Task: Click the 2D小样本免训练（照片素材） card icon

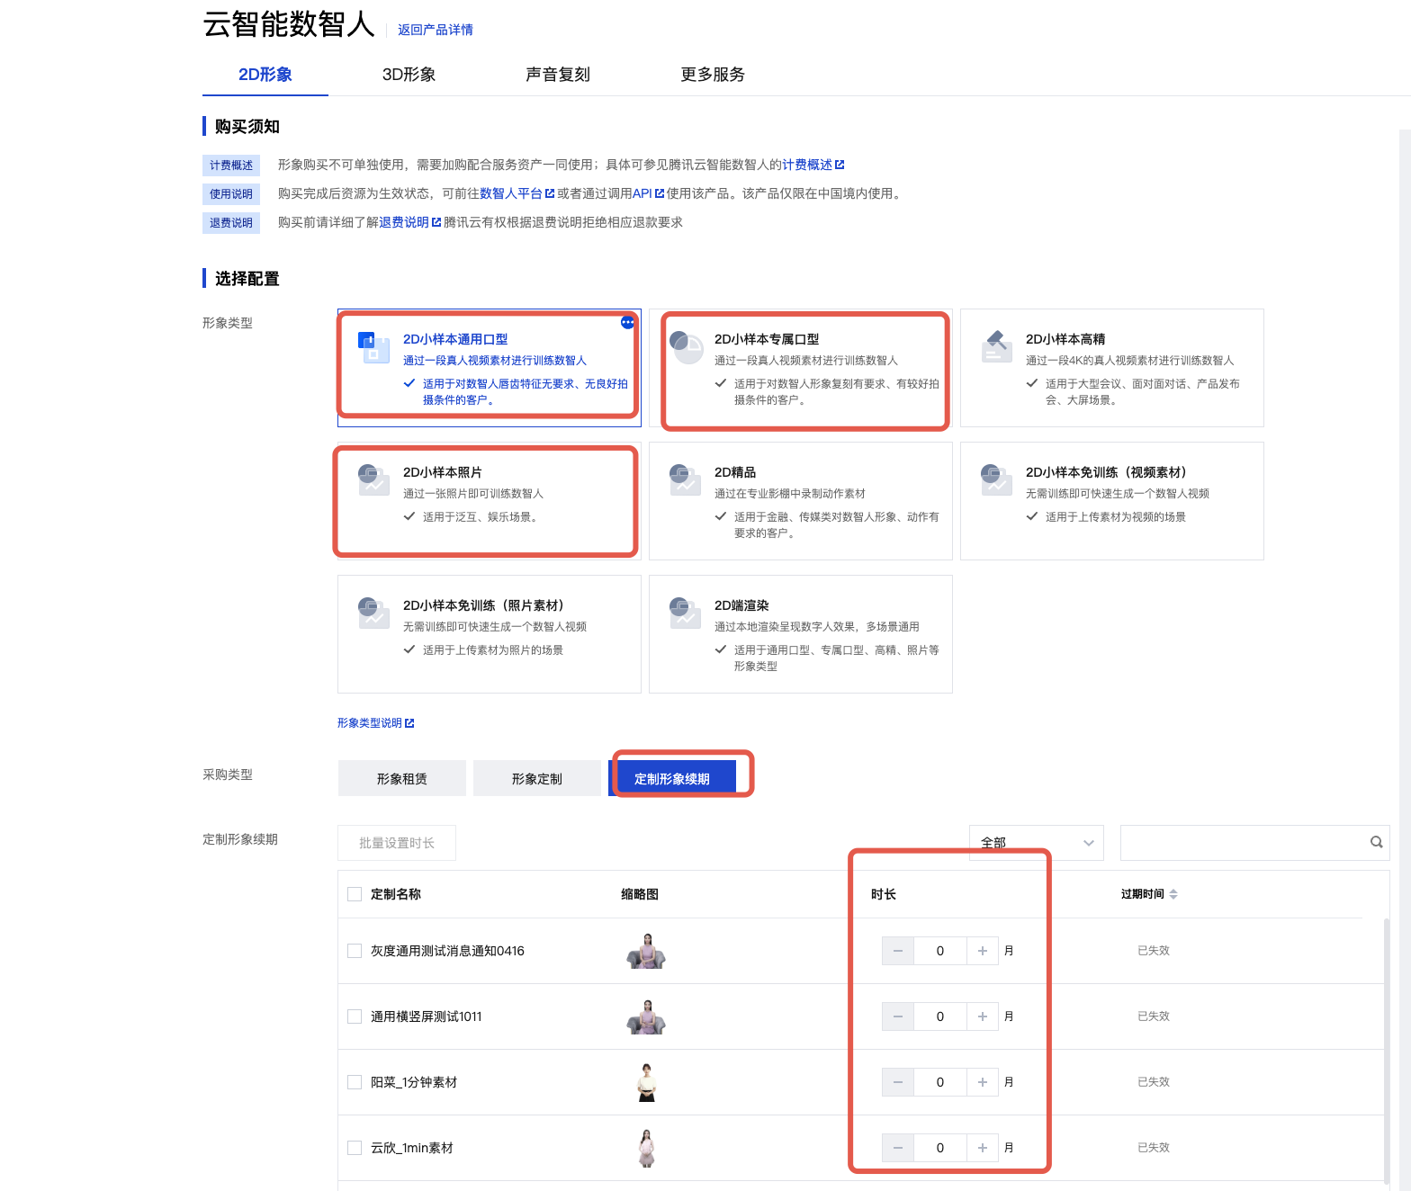Action: (373, 612)
